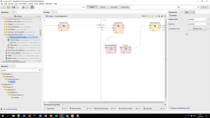
Task: Run the process with the play button
Action: pos(24,7)
